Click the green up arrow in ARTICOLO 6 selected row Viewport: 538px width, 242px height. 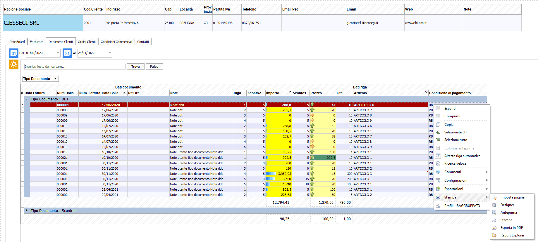[x=312, y=105]
